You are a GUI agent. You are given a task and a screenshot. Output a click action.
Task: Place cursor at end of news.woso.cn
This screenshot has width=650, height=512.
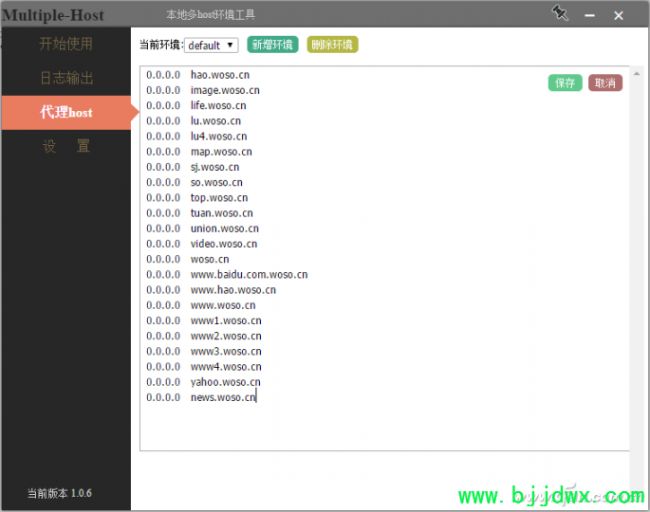pos(256,397)
